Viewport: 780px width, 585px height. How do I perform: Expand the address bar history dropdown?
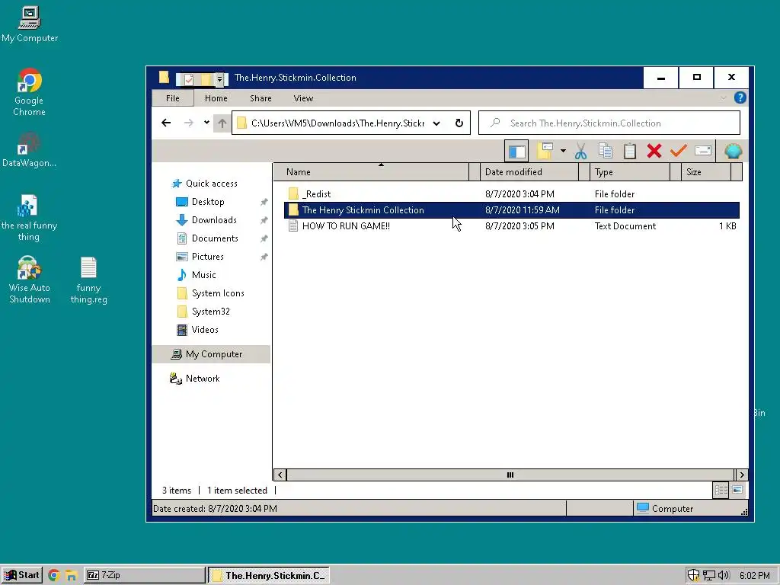pos(436,123)
